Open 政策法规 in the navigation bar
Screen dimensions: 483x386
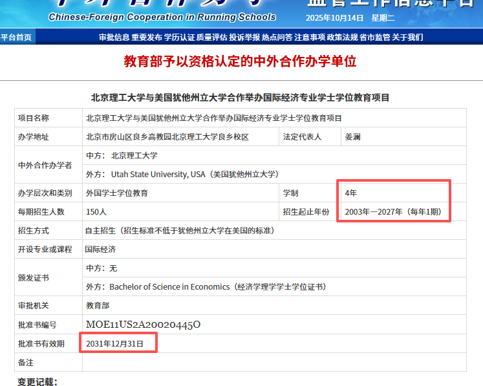pos(342,38)
